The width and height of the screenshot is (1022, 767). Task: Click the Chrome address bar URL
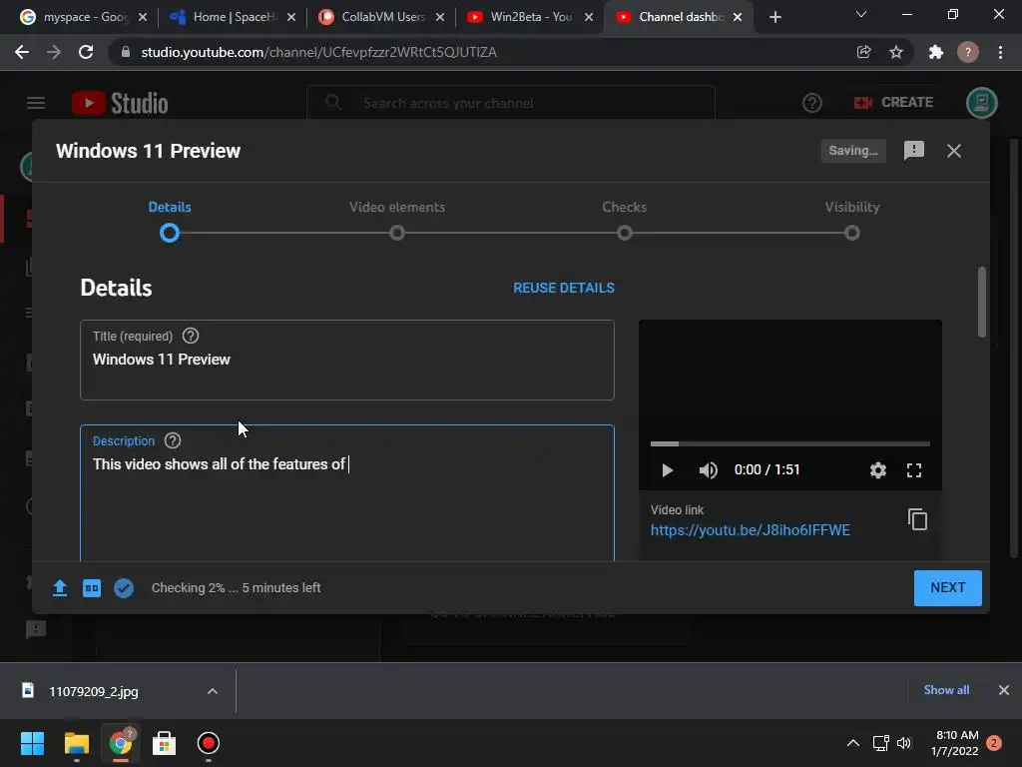coord(318,52)
